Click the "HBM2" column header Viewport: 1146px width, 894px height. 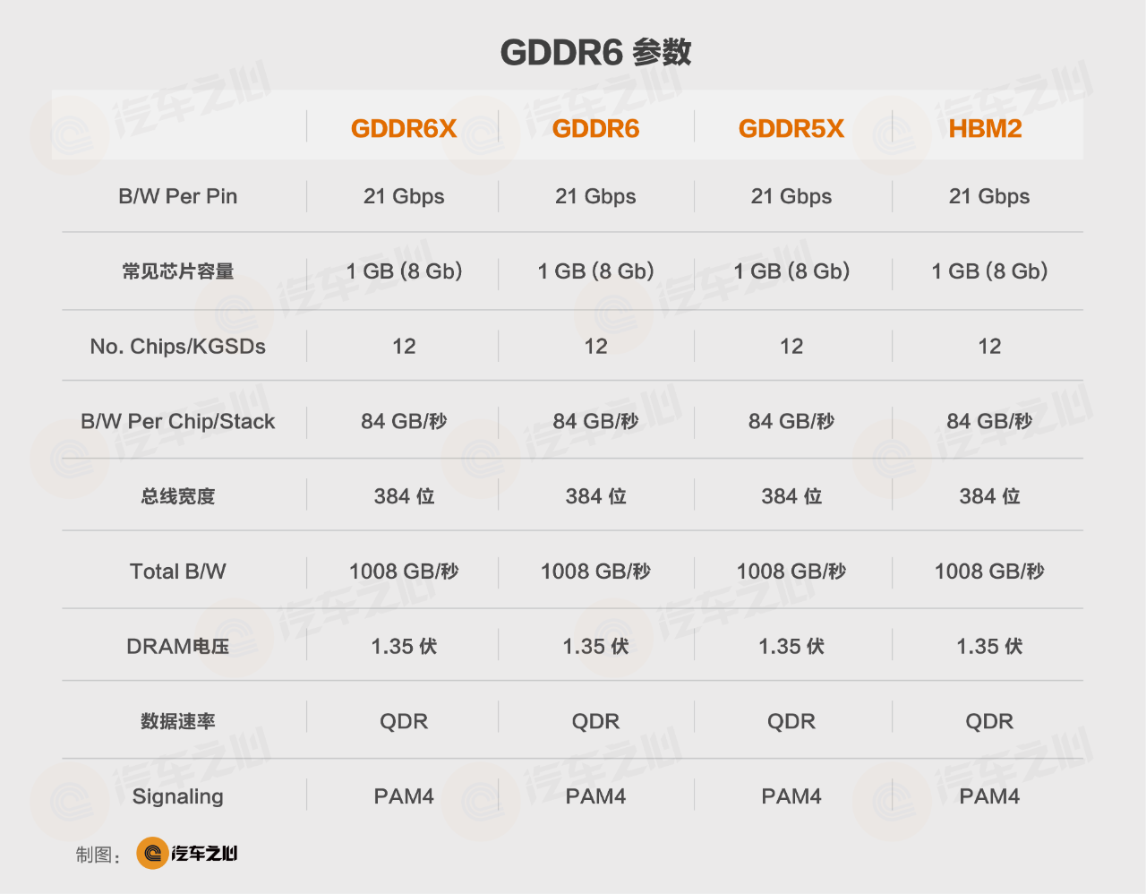pyautogui.click(x=985, y=128)
